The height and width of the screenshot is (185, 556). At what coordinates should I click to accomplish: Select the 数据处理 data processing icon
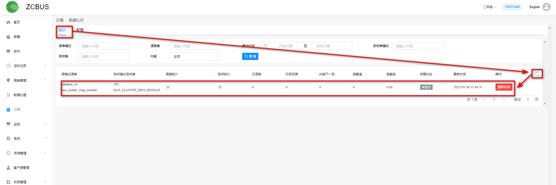pyautogui.click(x=8, y=95)
